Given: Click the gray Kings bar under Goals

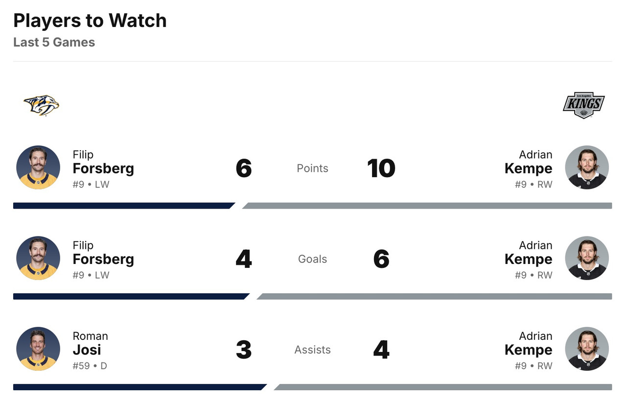Looking at the screenshot, I should 434,296.
